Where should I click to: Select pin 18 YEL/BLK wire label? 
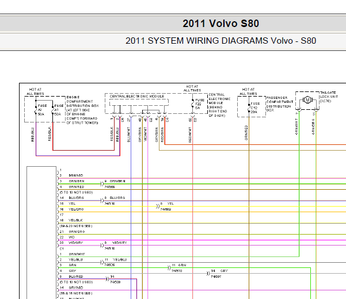point(75,220)
